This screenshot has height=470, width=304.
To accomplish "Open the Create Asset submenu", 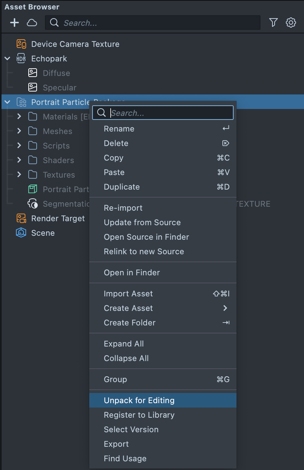I will [128, 308].
